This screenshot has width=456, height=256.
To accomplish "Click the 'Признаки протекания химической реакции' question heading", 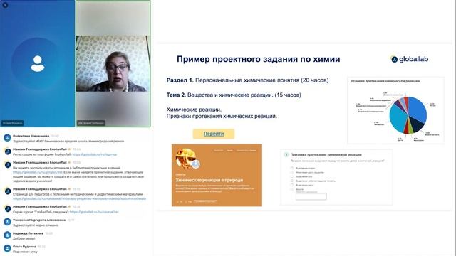I will click(x=326, y=155).
